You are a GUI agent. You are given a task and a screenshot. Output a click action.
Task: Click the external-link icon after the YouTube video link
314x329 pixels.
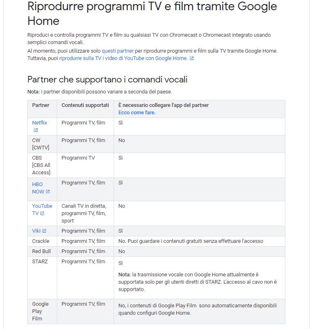tap(192, 58)
